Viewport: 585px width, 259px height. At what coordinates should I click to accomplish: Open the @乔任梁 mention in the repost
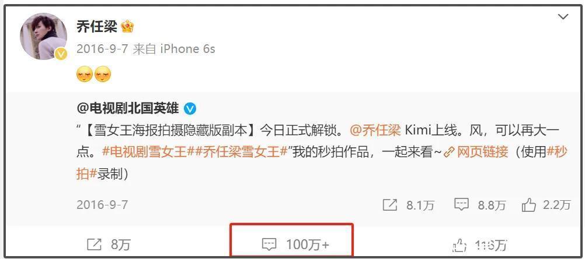tap(375, 130)
